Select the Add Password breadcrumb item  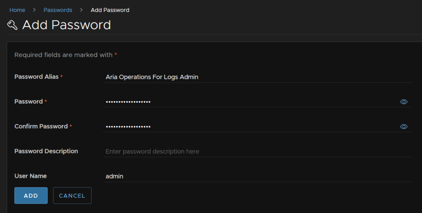[110, 10]
